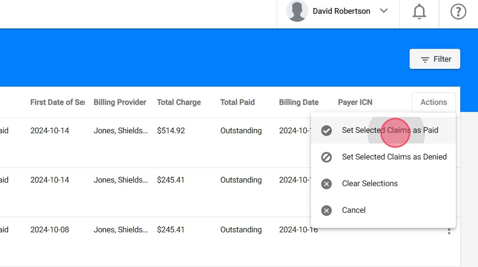Sort by Total Charge column header
Image resolution: width=478 pixels, height=267 pixels.
coord(179,102)
